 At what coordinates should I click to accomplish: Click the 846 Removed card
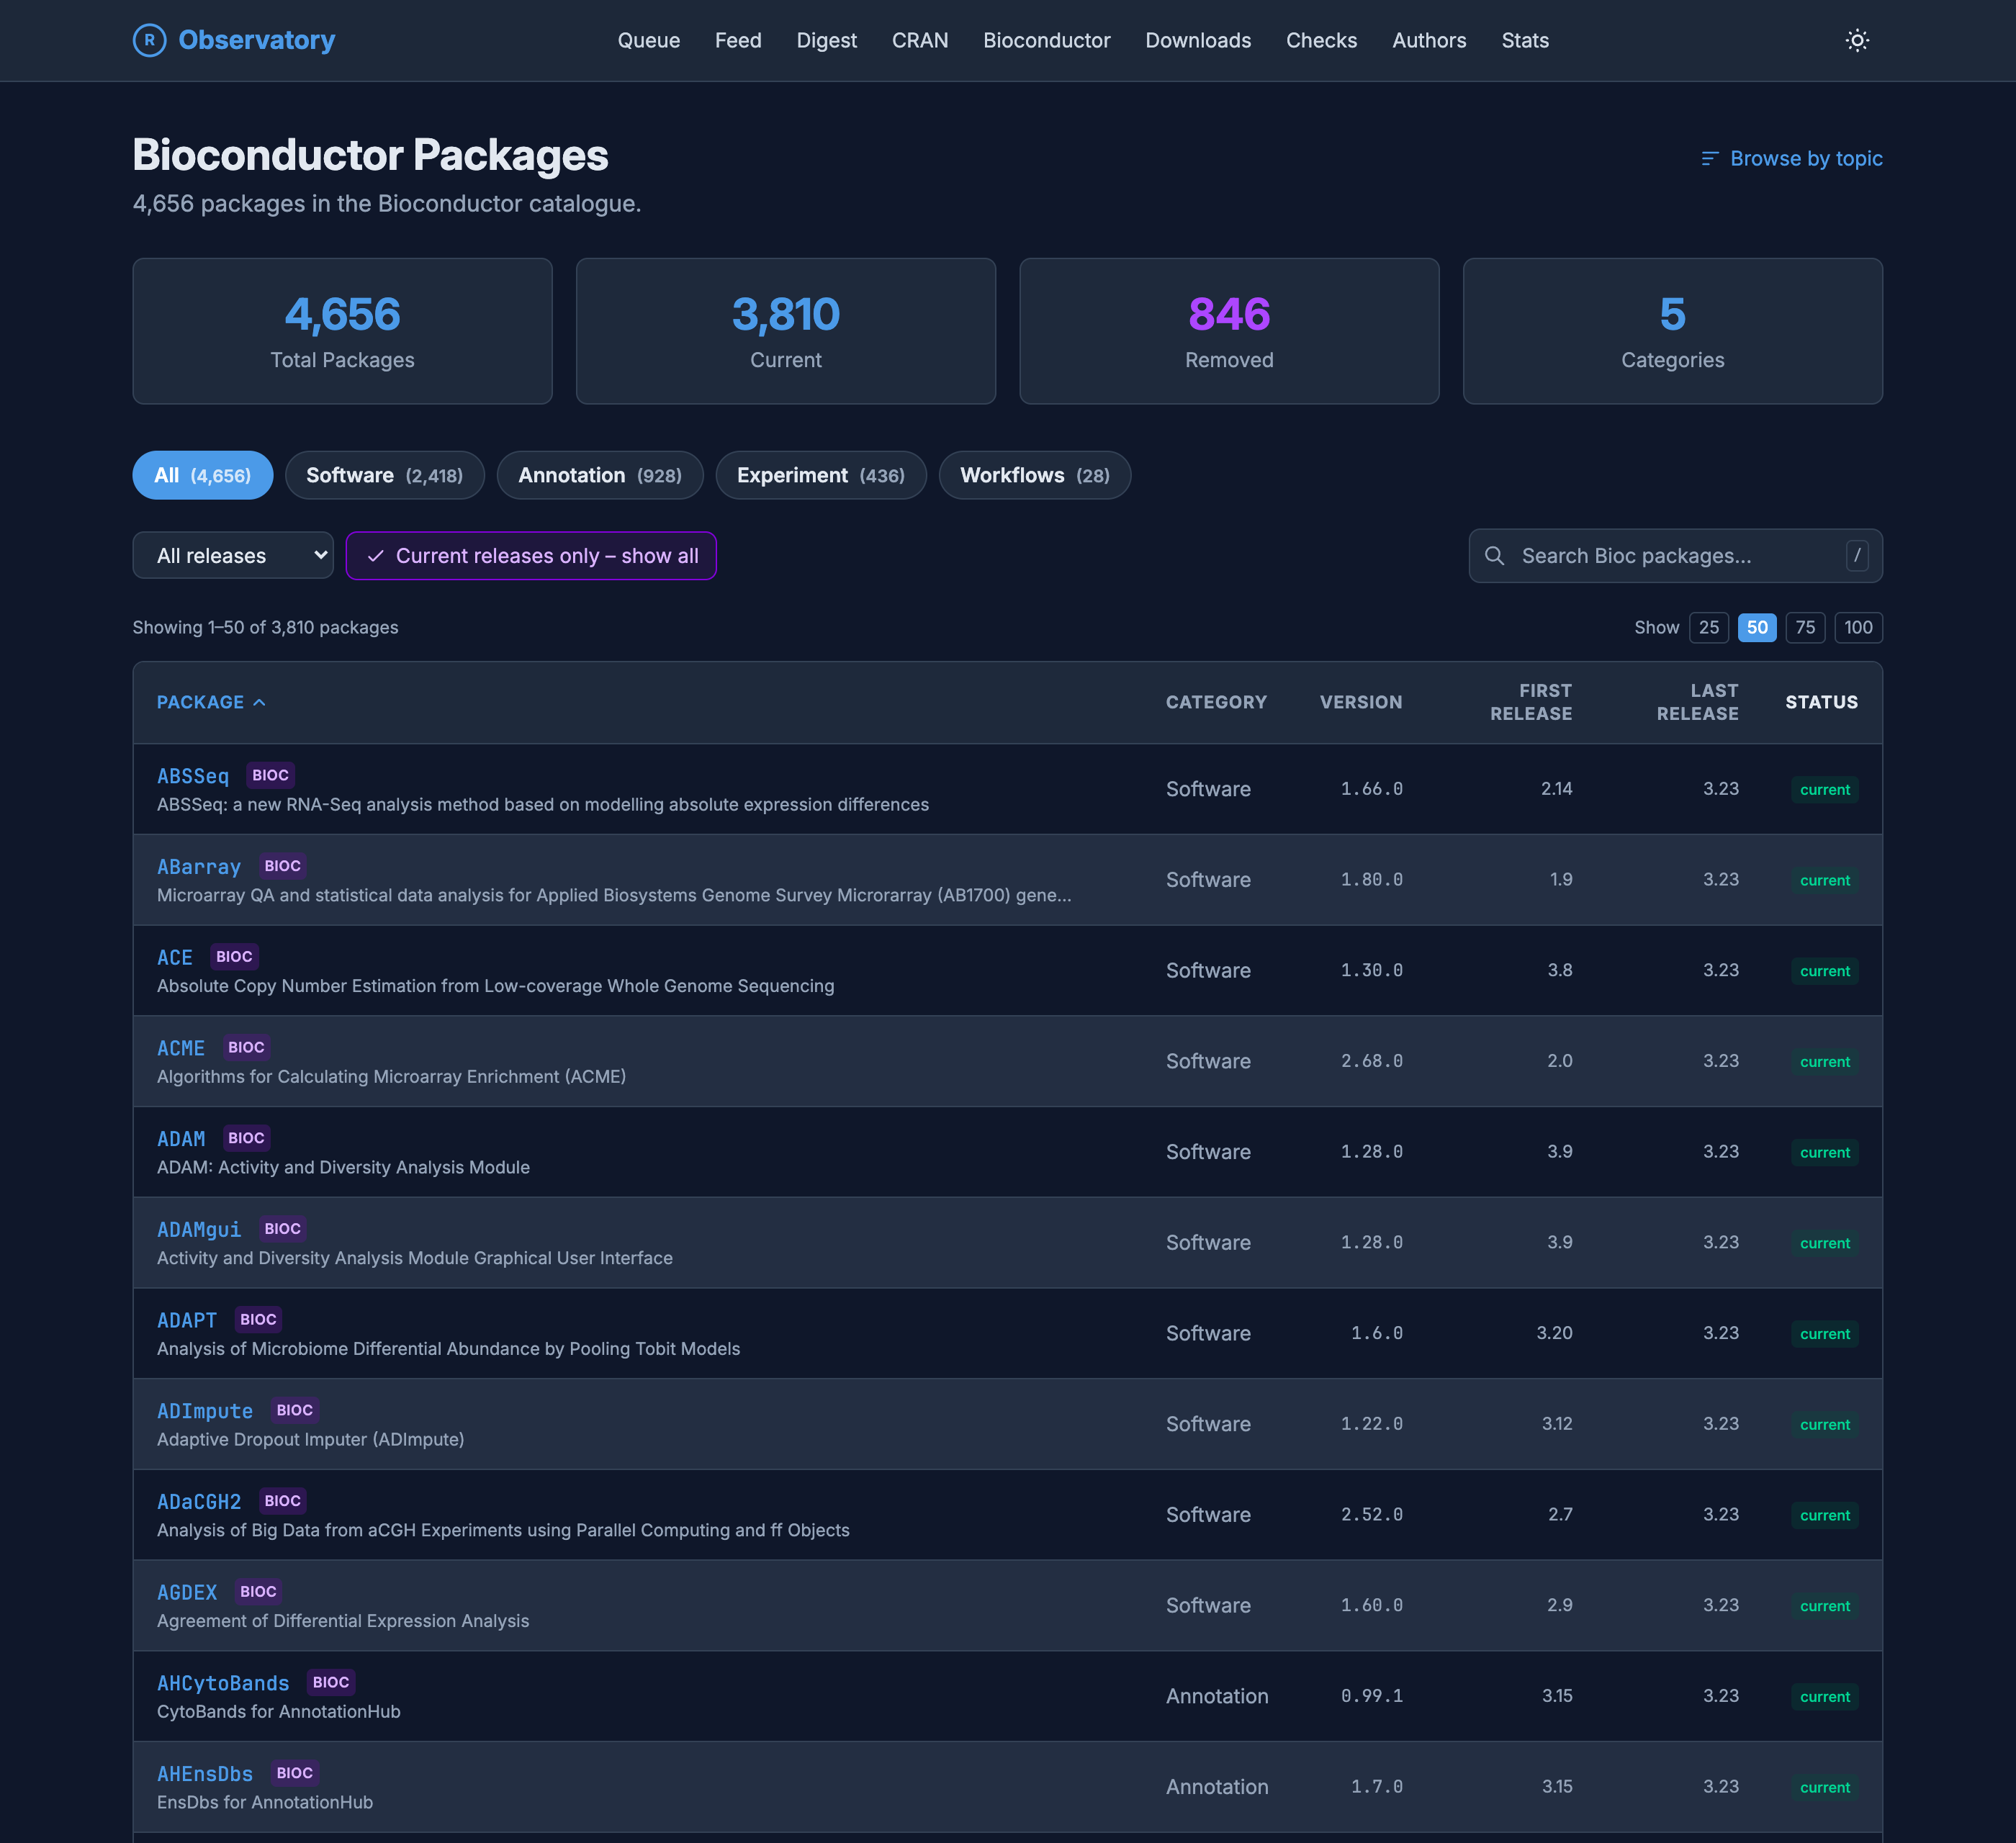click(x=1229, y=332)
